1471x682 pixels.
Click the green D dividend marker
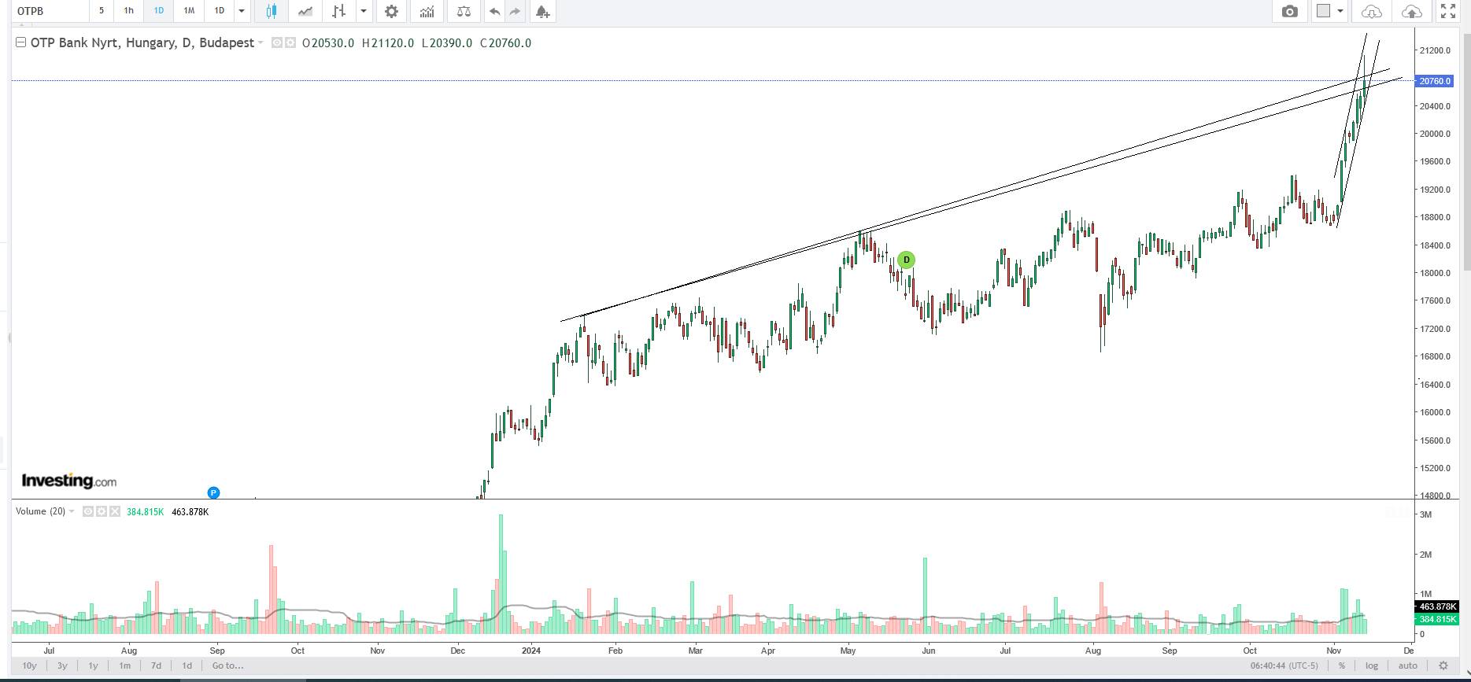(x=906, y=260)
